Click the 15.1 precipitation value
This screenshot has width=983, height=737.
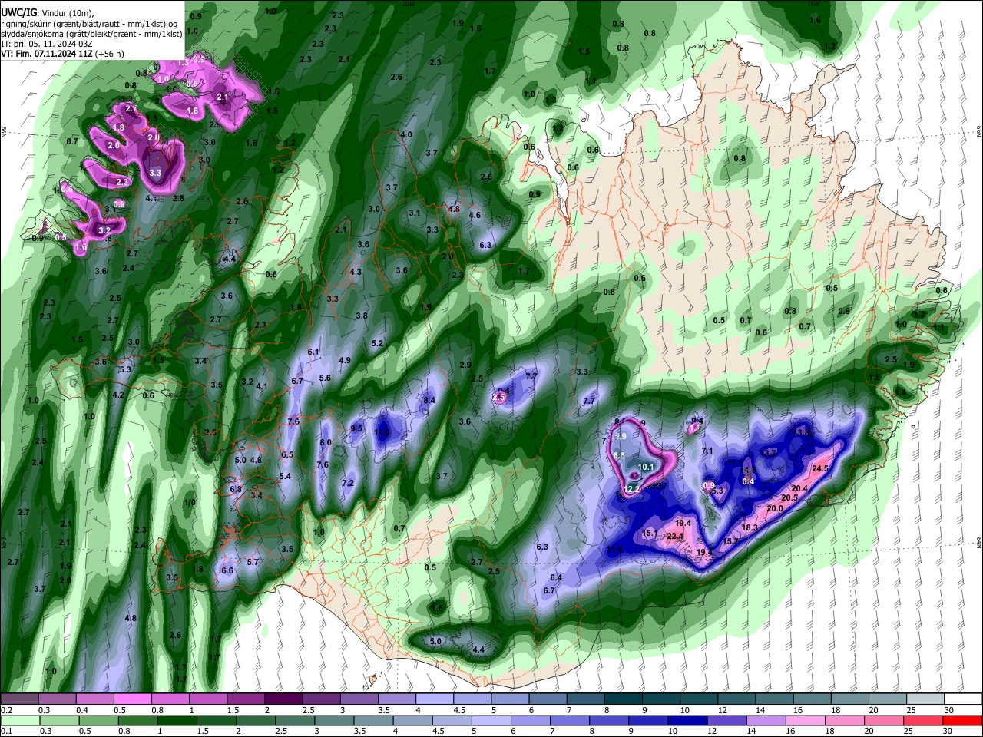click(x=649, y=533)
